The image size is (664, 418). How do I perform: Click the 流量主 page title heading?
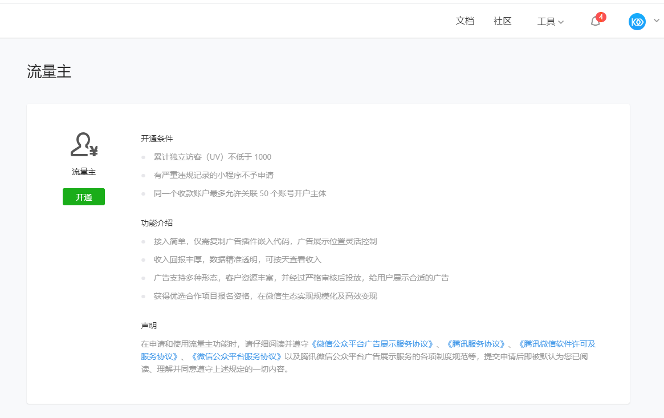pyautogui.click(x=49, y=71)
